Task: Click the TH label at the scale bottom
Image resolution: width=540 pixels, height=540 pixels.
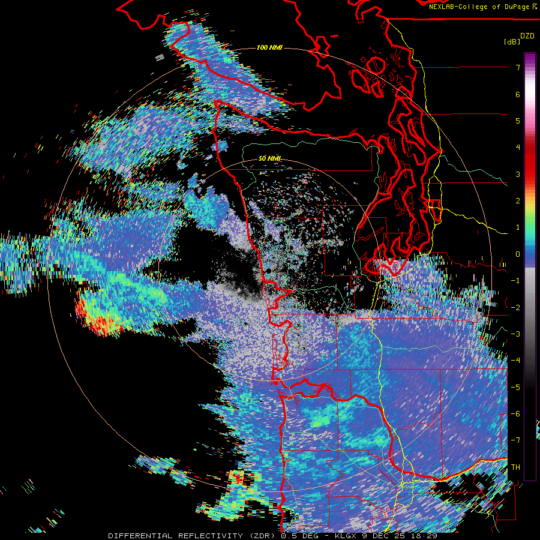Action: [515, 467]
